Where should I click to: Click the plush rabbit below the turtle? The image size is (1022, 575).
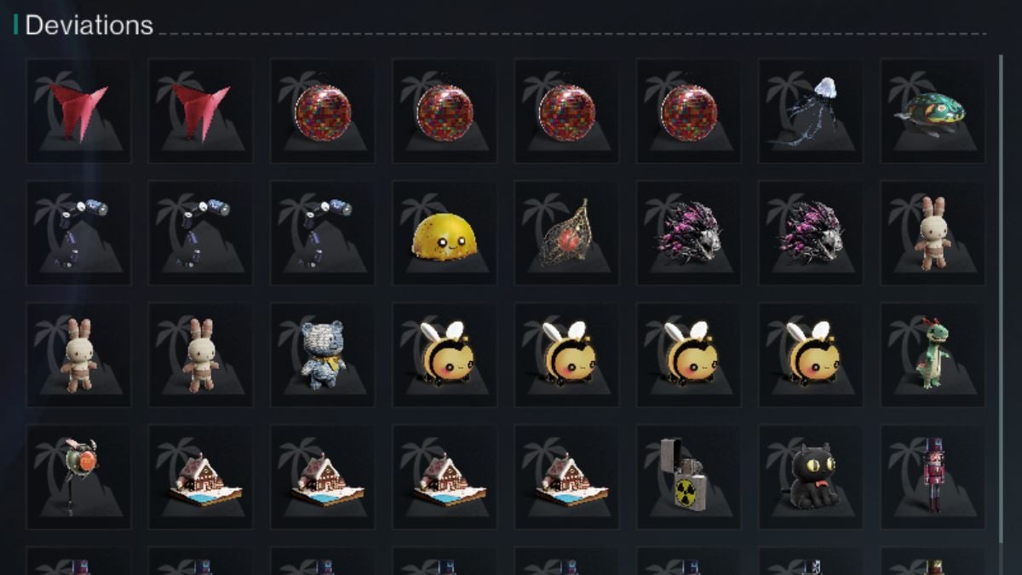pos(933,233)
